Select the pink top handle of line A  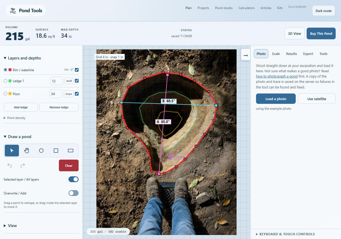pos(167,75)
